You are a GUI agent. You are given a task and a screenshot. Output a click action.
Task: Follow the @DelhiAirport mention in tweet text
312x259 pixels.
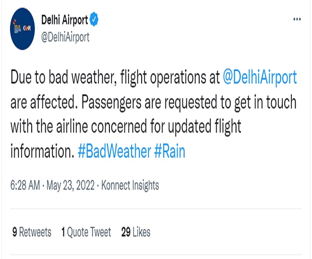click(x=260, y=77)
